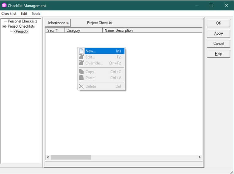Click the New document icon in context menu
234x174 pixels.
[x=81, y=51]
